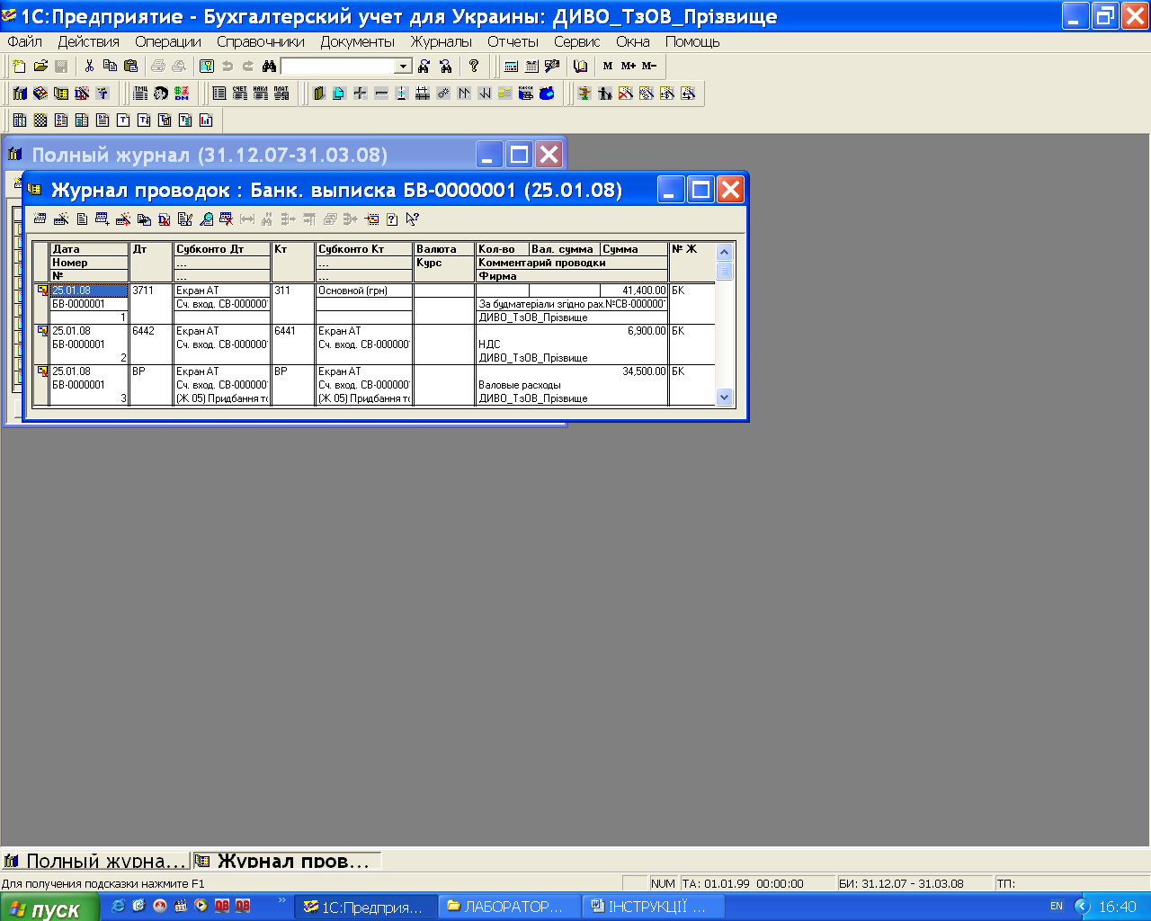Open the Calendar icon next to calculator
1151x921 pixels.
point(531,66)
